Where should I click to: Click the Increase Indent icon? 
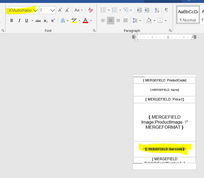pyautogui.click(x=147, y=10)
